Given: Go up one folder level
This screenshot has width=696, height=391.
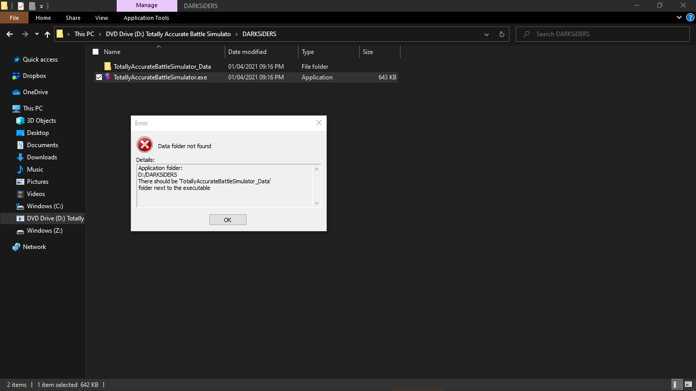Looking at the screenshot, I should [x=47, y=34].
